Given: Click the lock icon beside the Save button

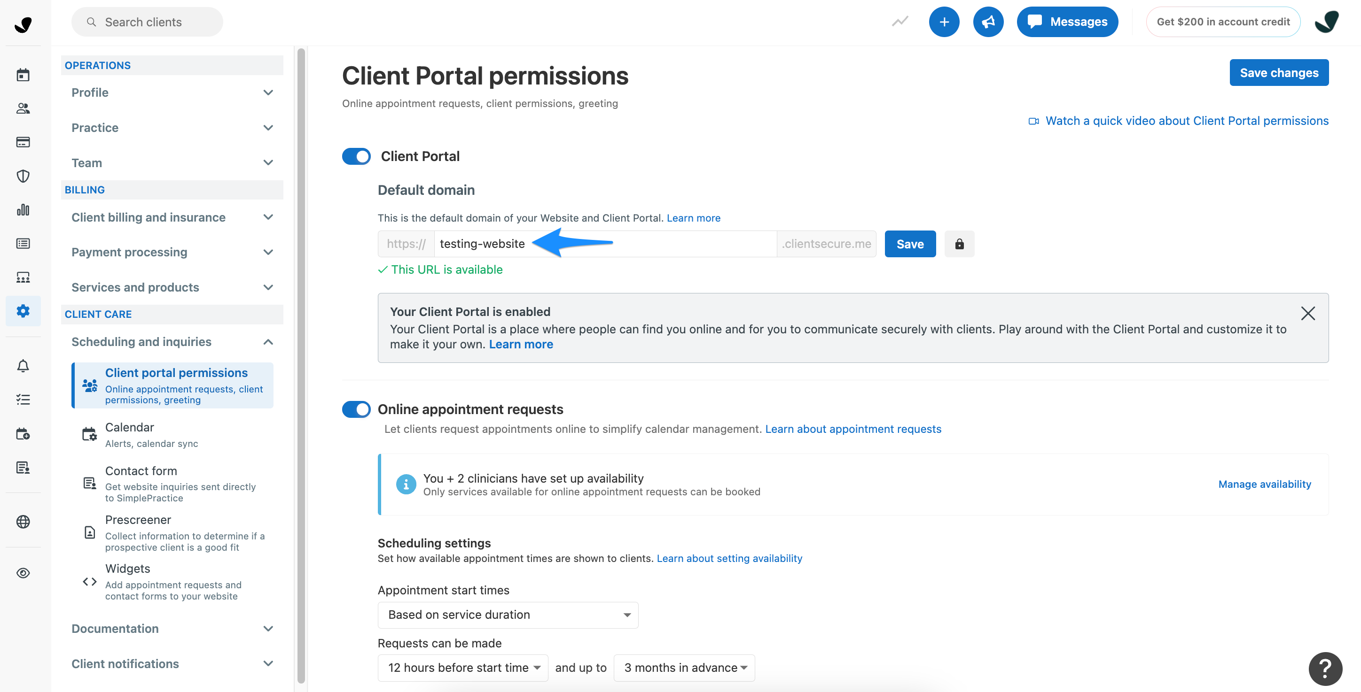Looking at the screenshot, I should 959,243.
